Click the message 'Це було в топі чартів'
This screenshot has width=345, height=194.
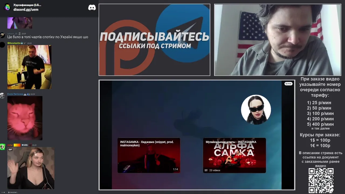click(48, 37)
